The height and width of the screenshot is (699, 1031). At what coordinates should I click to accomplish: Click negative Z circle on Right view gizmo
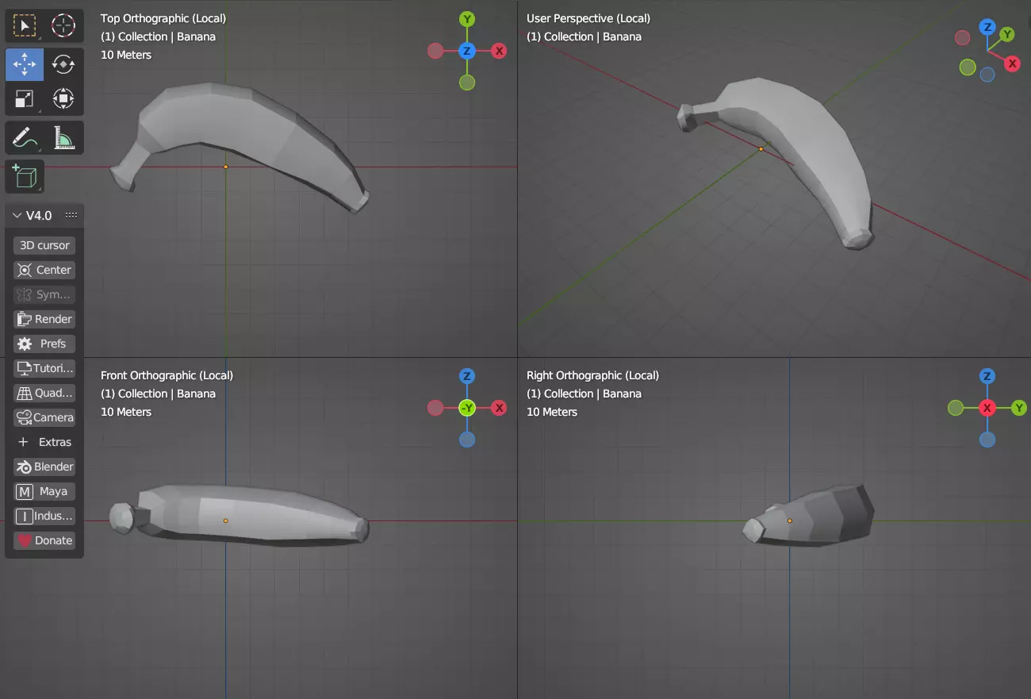tap(987, 440)
